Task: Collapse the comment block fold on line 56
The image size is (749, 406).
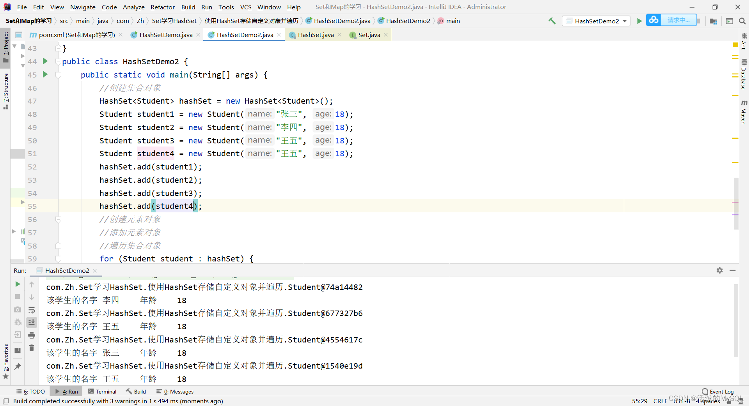Action: pos(58,219)
